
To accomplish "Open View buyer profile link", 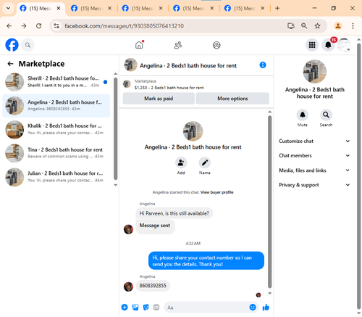I will (x=216, y=192).
